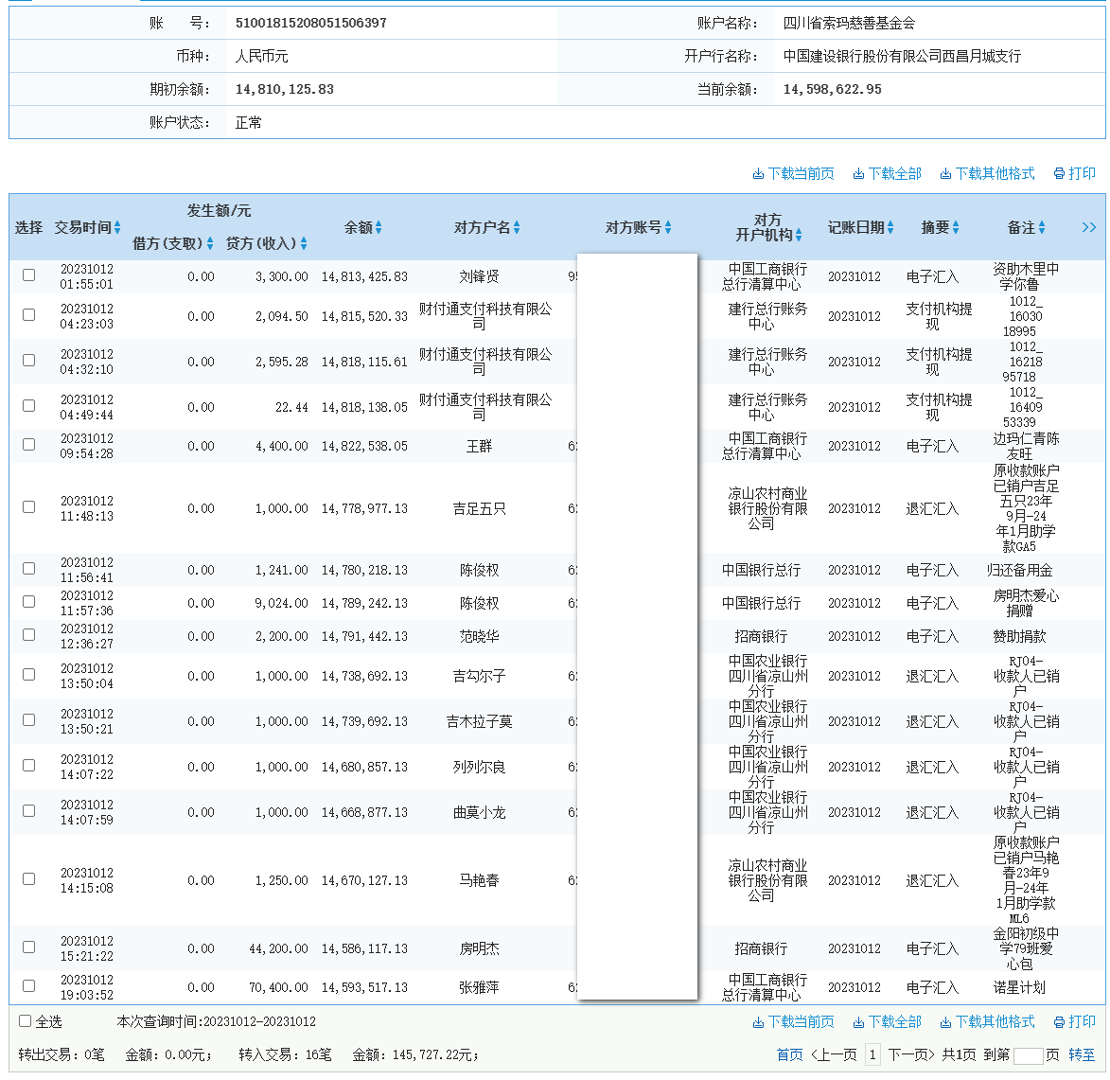Viewport: 1110px width, 1080px height.
Task: Click 期初余额 value 14,810,125.83
Action: [285, 89]
